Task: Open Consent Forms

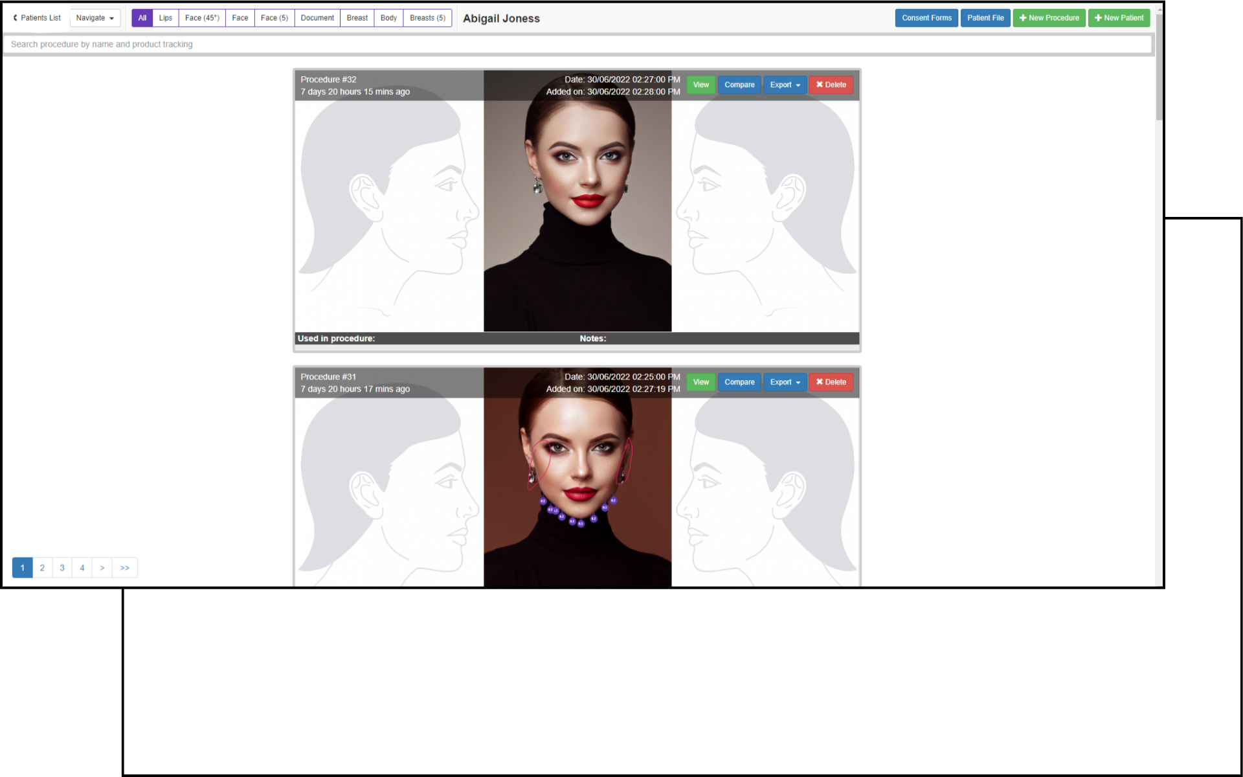Action: pyautogui.click(x=926, y=18)
